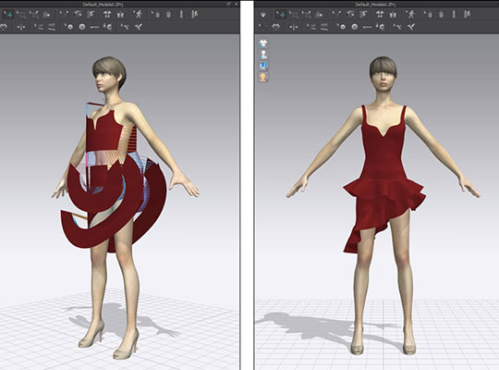499x370 pixels.
Task: Select the Edit Sewing needle icon in right window
Action: point(336,14)
